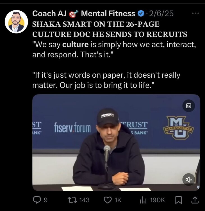
Task: Click the repost count 143
Action: (84, 200)
